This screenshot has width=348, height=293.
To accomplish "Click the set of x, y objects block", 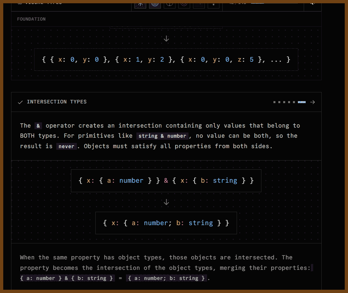I will 166,60.
